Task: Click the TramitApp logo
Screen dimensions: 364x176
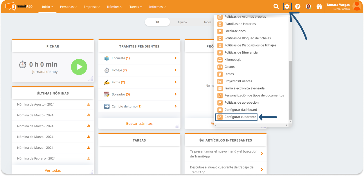Action: pyautogui.click(x=19, y=6)
